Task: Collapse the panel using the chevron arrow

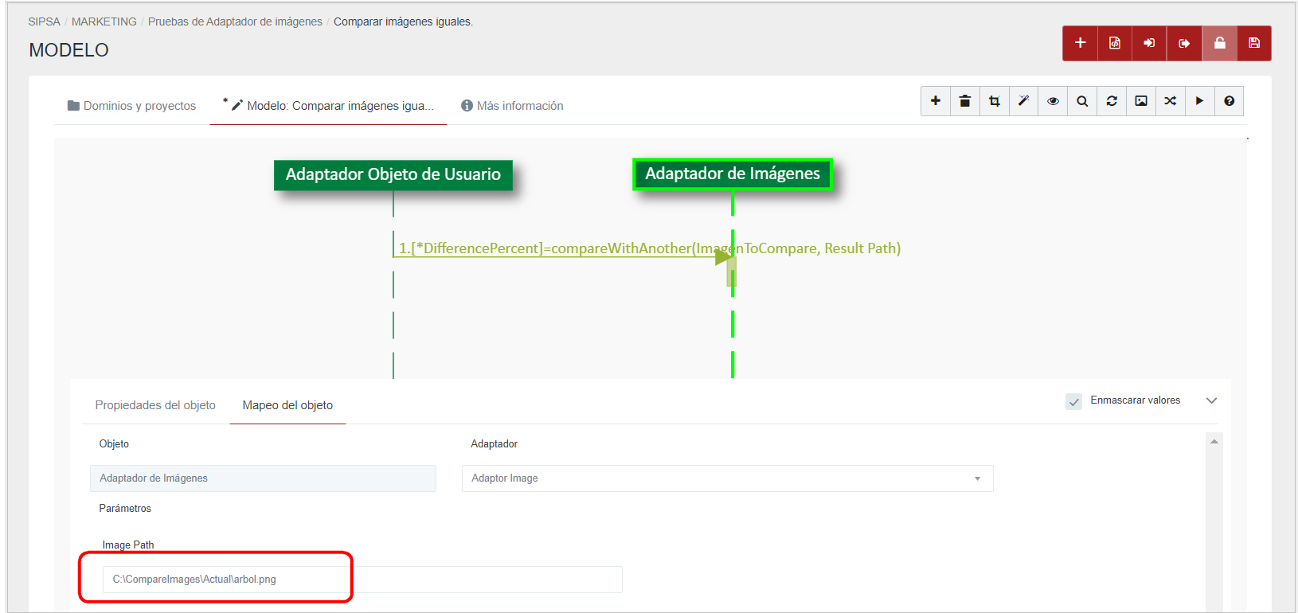Action: (1211, 400)
